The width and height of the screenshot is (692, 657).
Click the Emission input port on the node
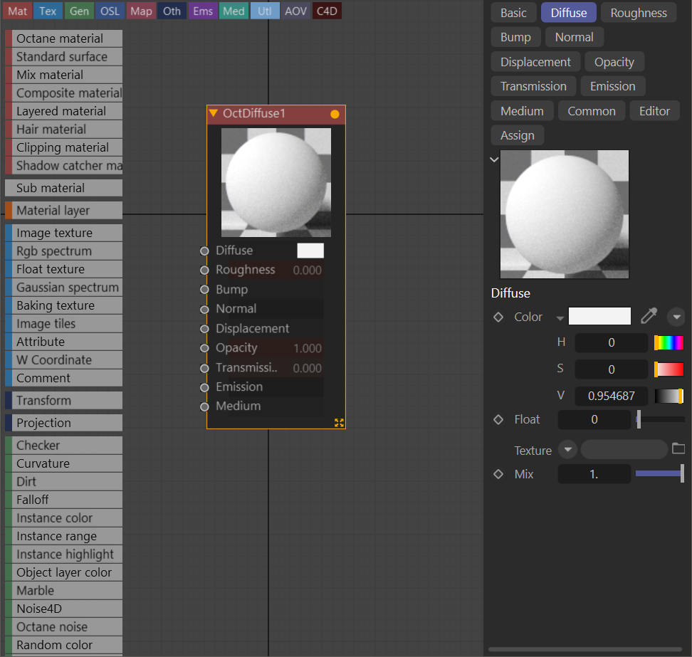coord(204,387)
